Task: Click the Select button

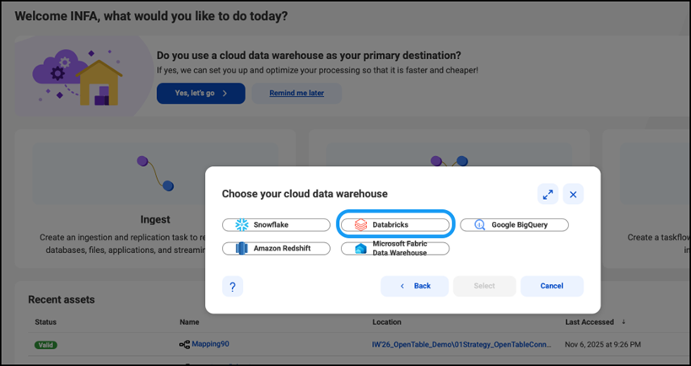Action: click(484, 286)
